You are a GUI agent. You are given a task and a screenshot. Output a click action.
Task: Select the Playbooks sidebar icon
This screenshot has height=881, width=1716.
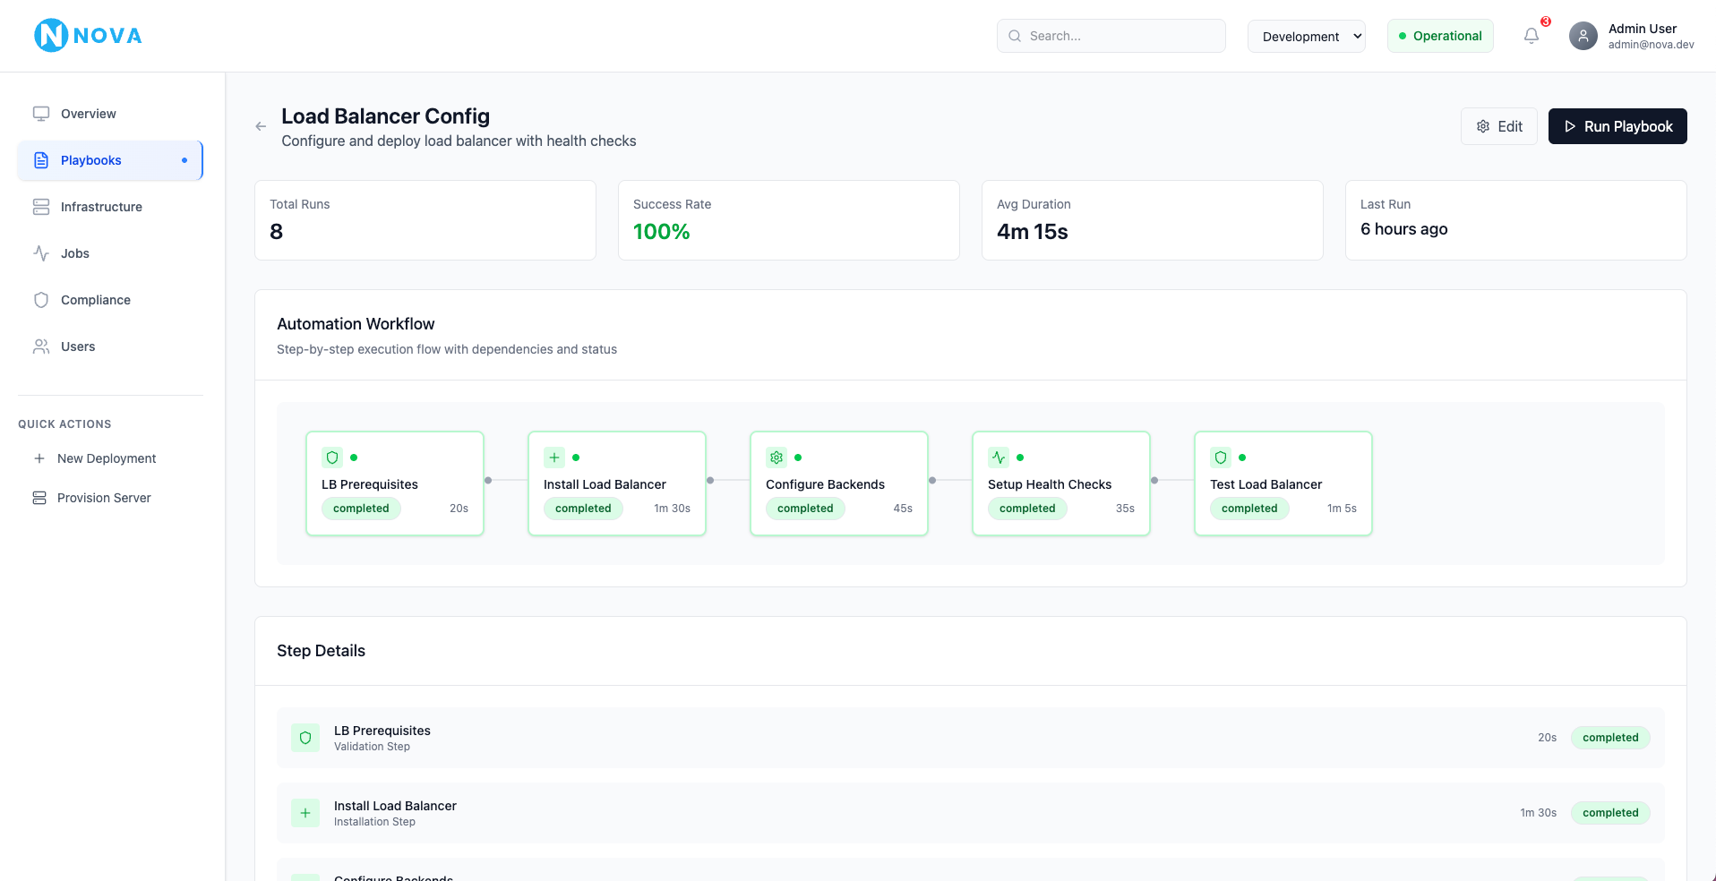click(x=41, y=160)
